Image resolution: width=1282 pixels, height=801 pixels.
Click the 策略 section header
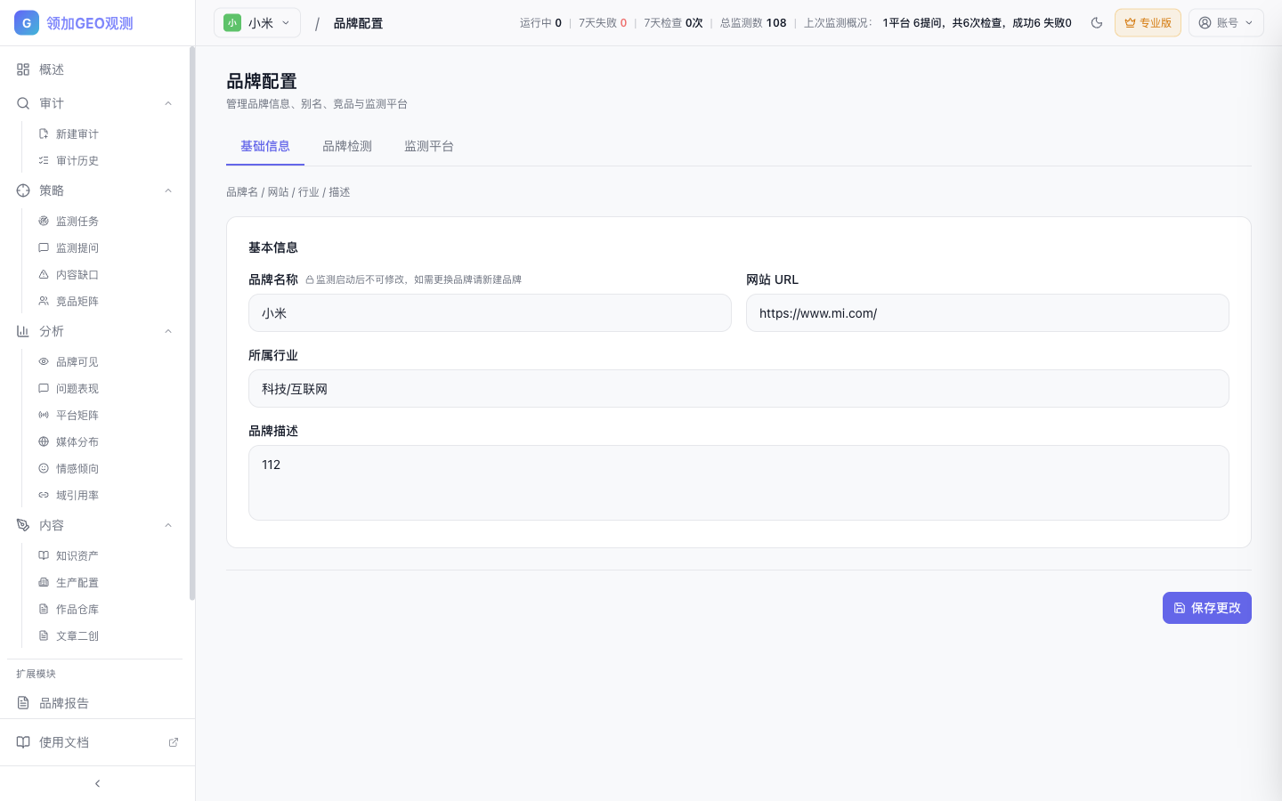[93, 190]
